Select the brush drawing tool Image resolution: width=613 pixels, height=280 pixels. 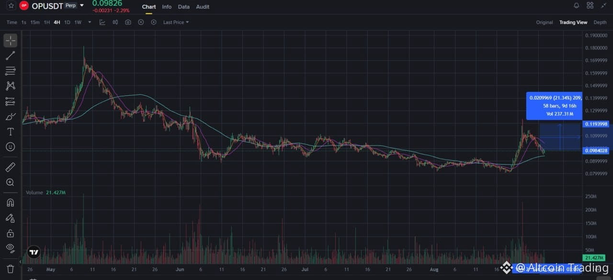tap(10, 117)
